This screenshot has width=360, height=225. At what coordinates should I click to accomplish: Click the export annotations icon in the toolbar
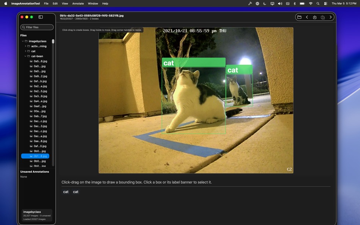pos(315,17)
